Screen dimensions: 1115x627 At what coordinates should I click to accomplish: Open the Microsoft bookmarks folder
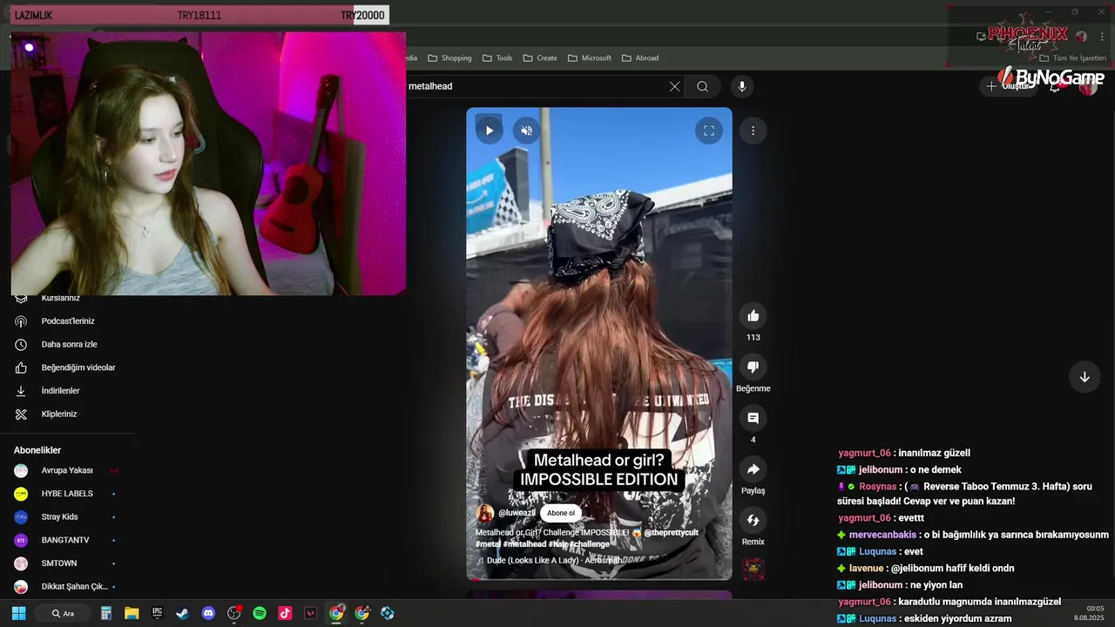point(590,58)
